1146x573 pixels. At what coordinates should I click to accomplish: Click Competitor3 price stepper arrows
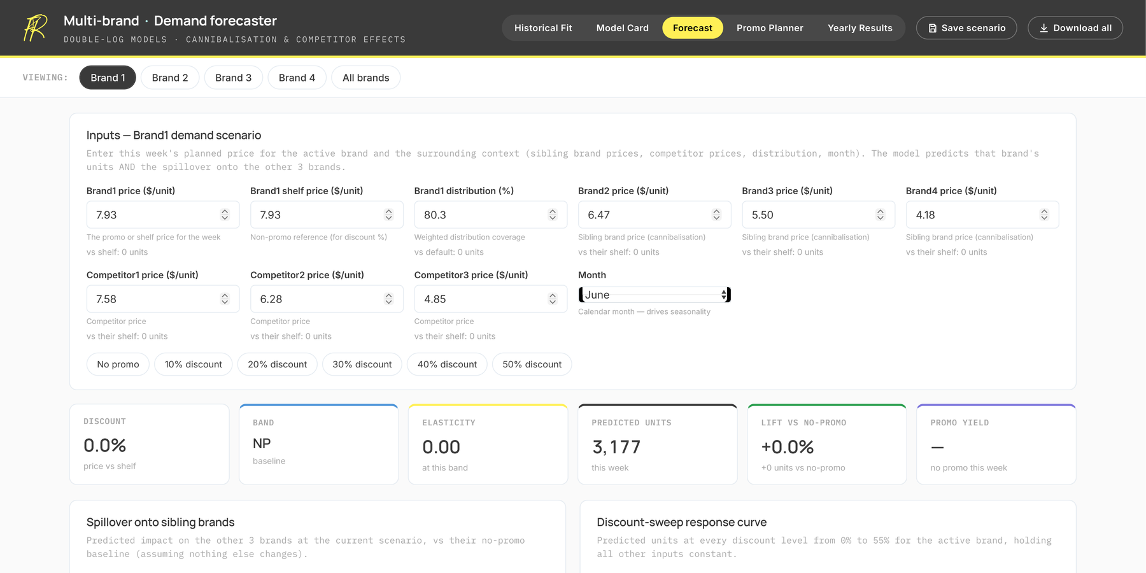[553, 299]
